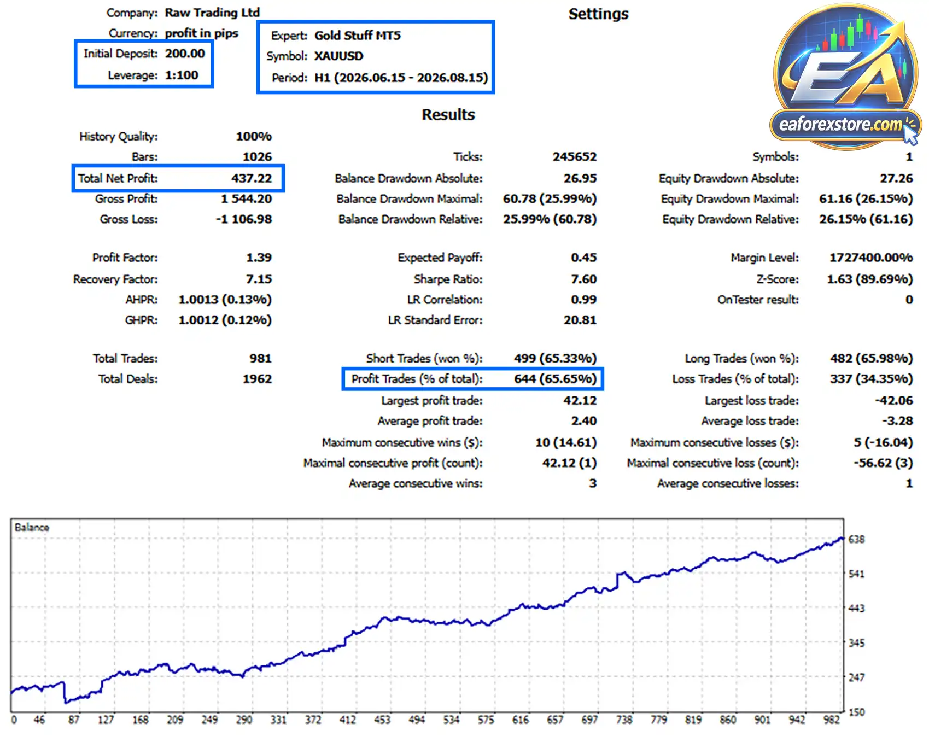Click the Recovery Factor value "7.15"
This screenshot has height=742, width=929.
259,279
